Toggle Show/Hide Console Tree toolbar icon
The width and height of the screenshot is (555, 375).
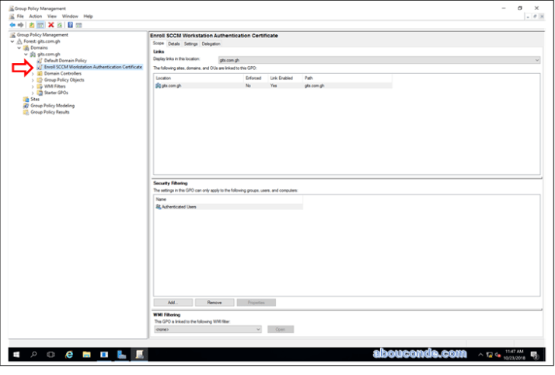(x=40, y=25)
